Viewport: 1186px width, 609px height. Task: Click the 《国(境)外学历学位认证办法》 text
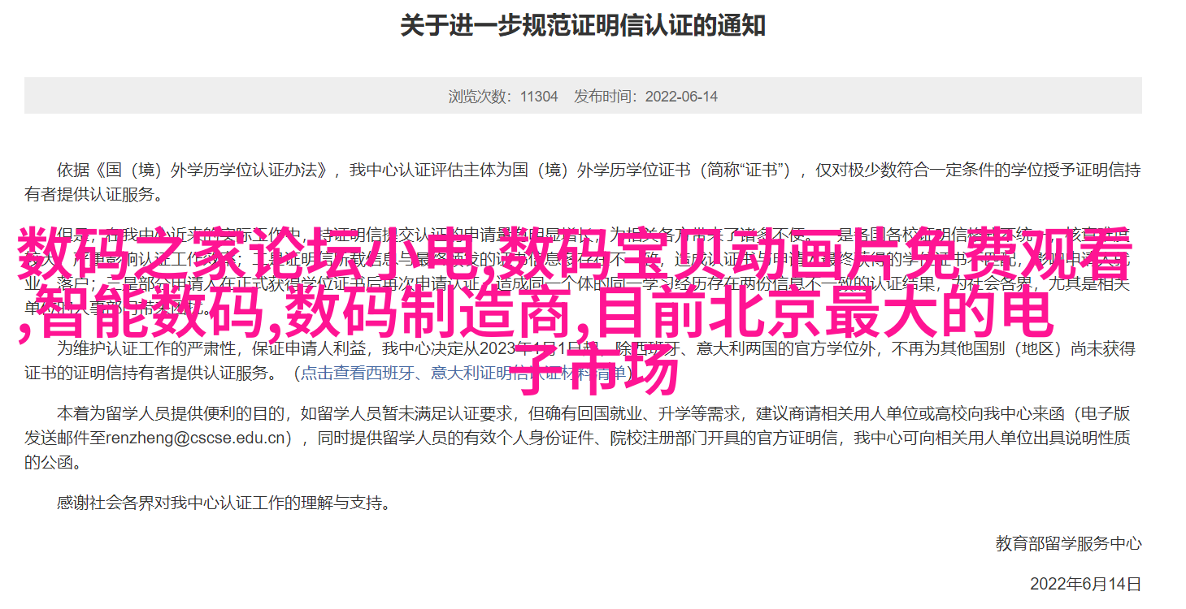pyautogui.click(x=212, y=171)
